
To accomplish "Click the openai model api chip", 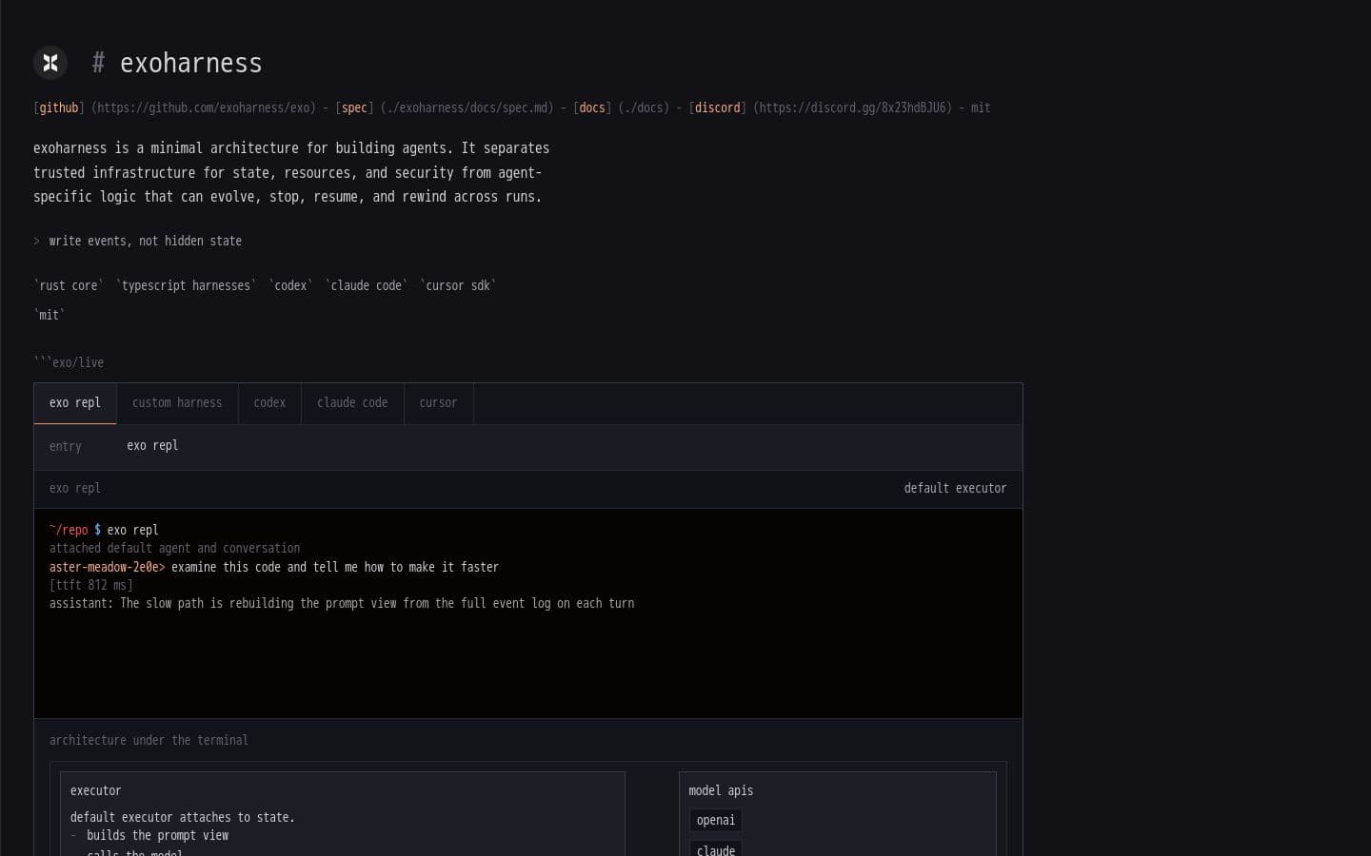I will click(716, 820).
